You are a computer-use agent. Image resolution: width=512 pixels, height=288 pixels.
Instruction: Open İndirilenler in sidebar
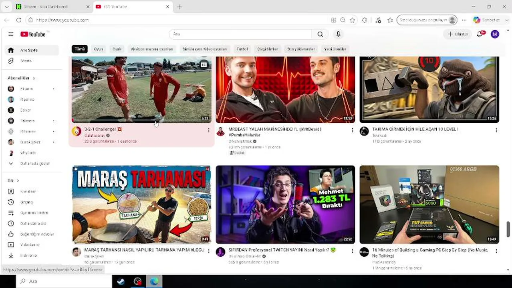(32, 255)
